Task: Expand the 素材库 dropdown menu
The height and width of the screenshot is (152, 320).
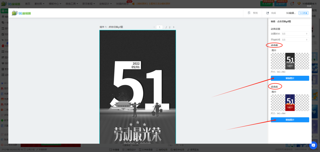Action: (39, 4)
